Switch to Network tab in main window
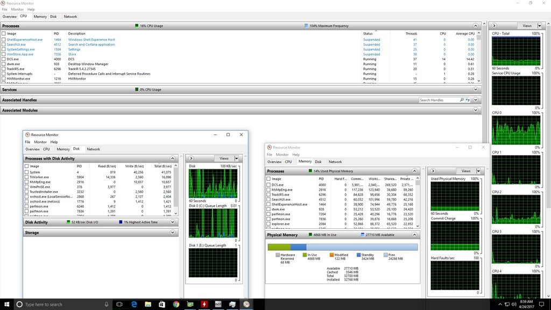This screenshot has height=310, width=551. point(70,17)
